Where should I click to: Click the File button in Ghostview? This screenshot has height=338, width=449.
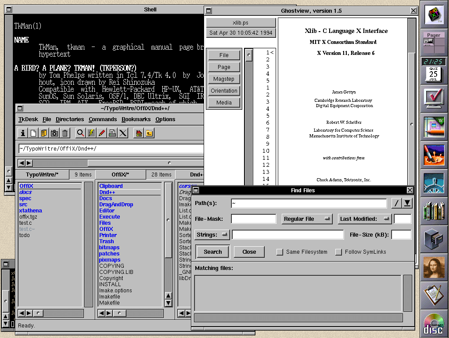coord(224,55)
